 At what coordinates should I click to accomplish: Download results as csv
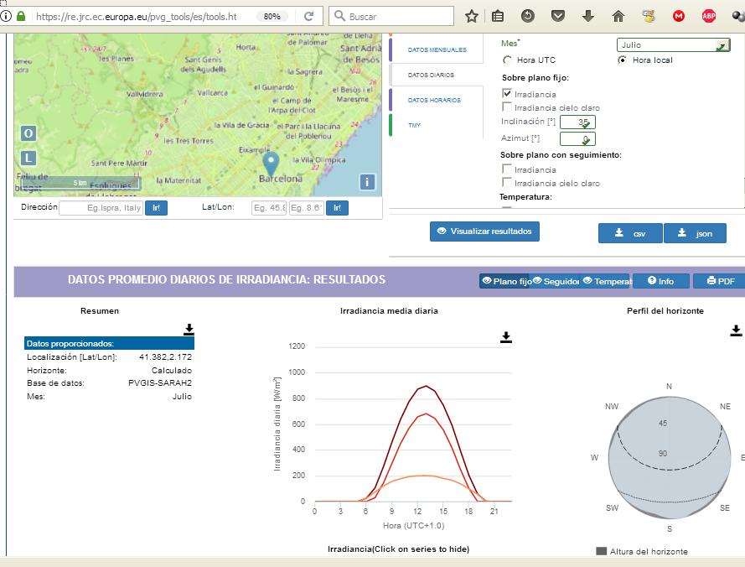630,233
